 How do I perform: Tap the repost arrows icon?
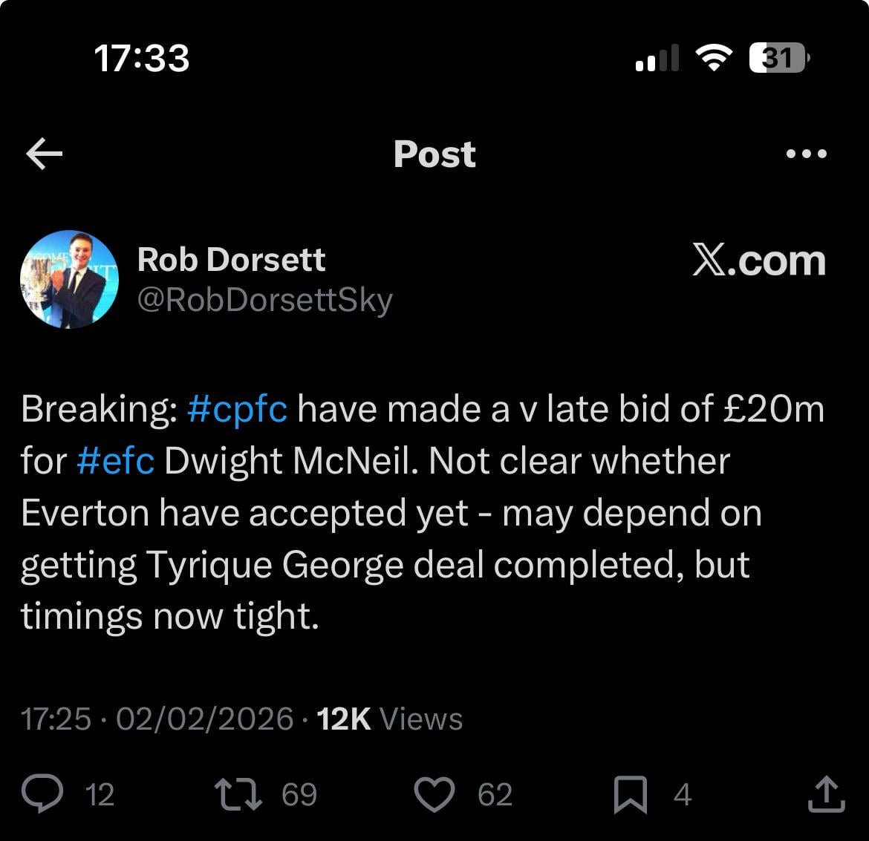point(238,794)
